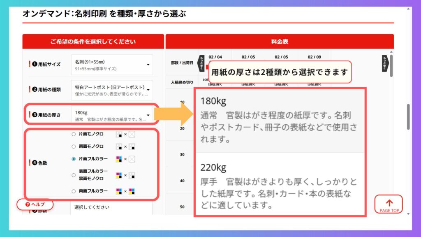Open the 用紙サイズ dropdown

112,65
